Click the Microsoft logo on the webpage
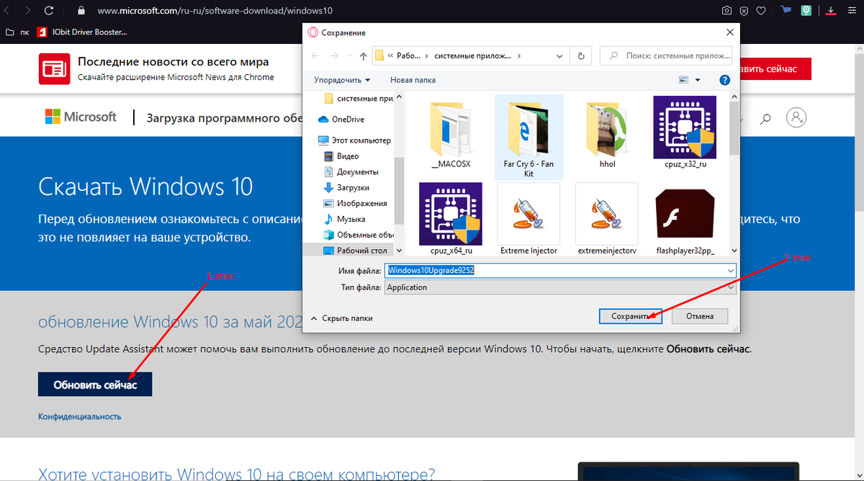The width and height of the screenshot is (864, 481). [81, 117]
